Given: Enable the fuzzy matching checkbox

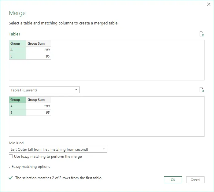Looking at the screenshot, I should point(11,157).
